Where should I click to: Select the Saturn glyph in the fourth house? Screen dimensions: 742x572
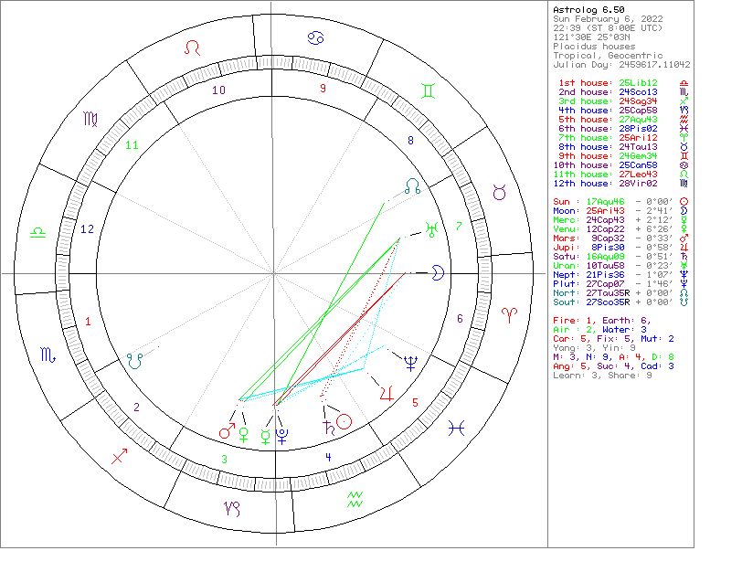[327, 426]
